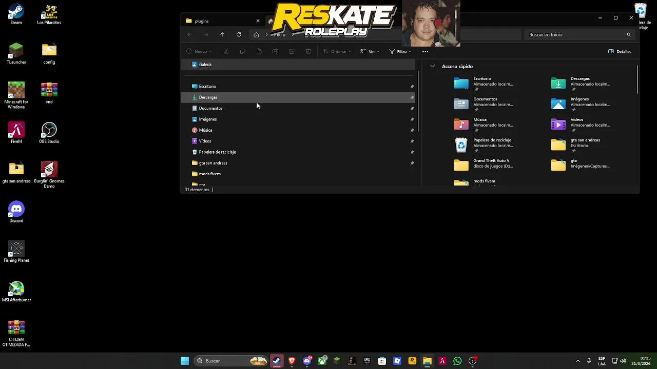Screen dimensions: 657x369
Task: Open FiveM desktop shortcut
Action: pyautogui.click(x=16, y=133)
